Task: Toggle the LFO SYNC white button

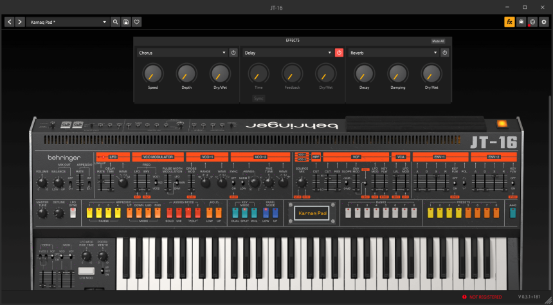Action: [73, 213]
